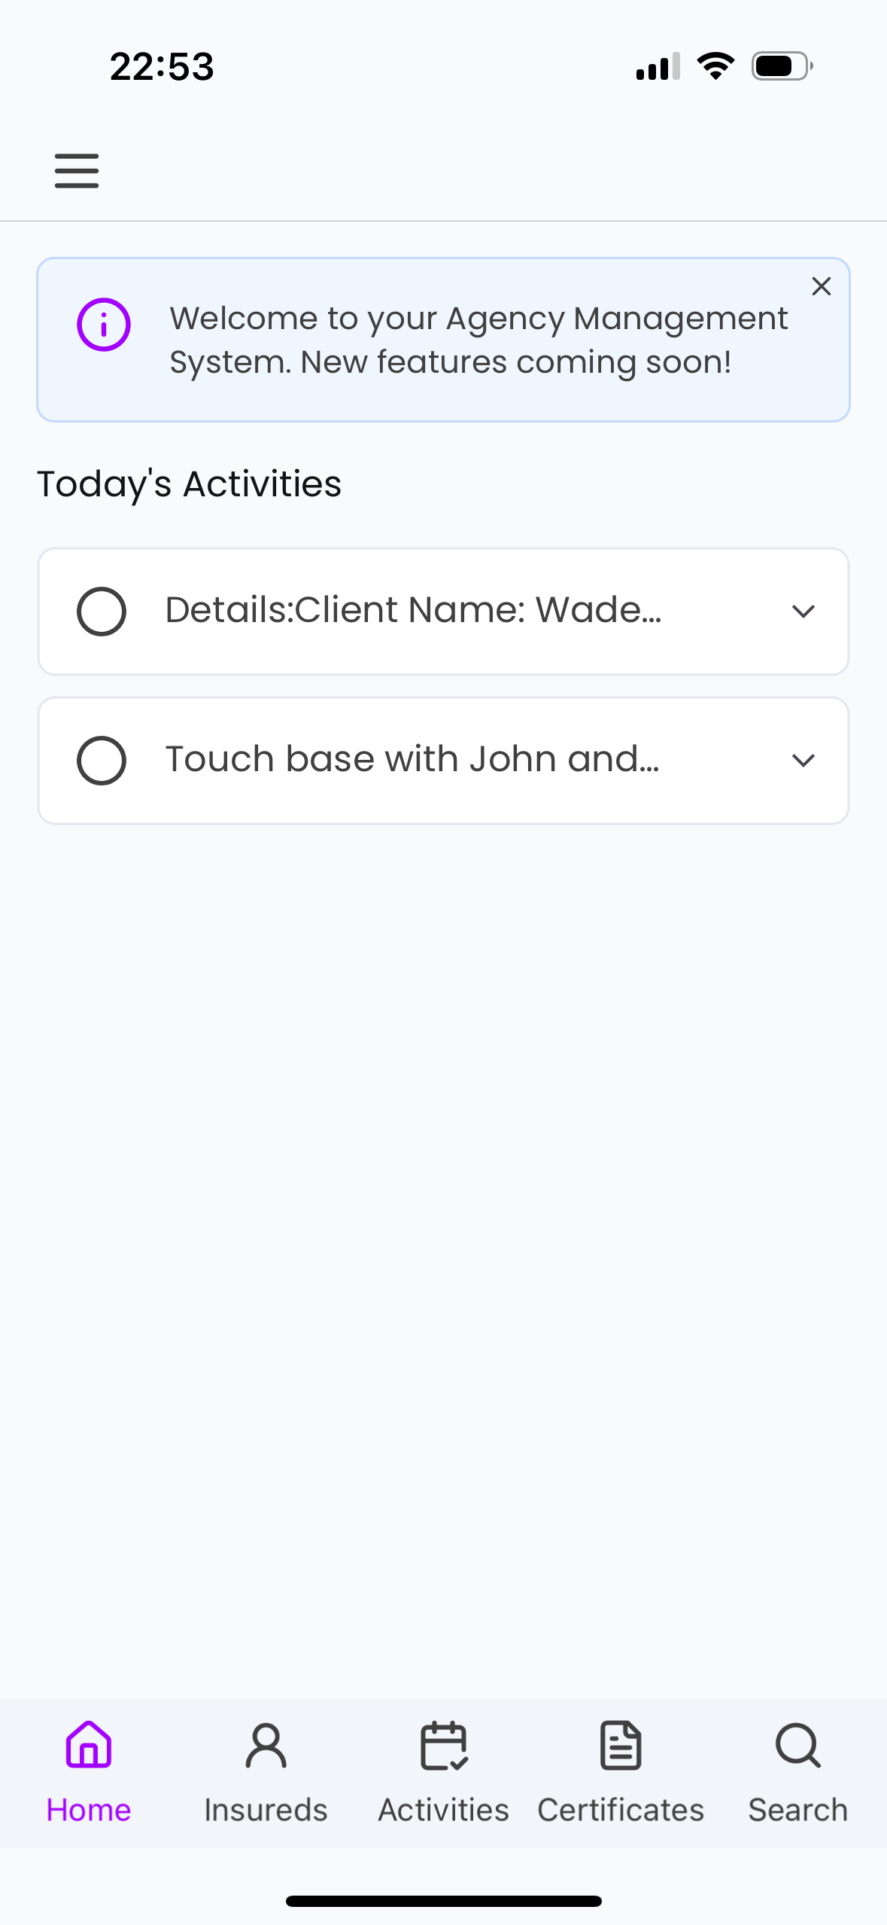The image size is (887, 1925).
Task: Mark 'Touch base with John' activity complete
Action: [x=102, y=761]
